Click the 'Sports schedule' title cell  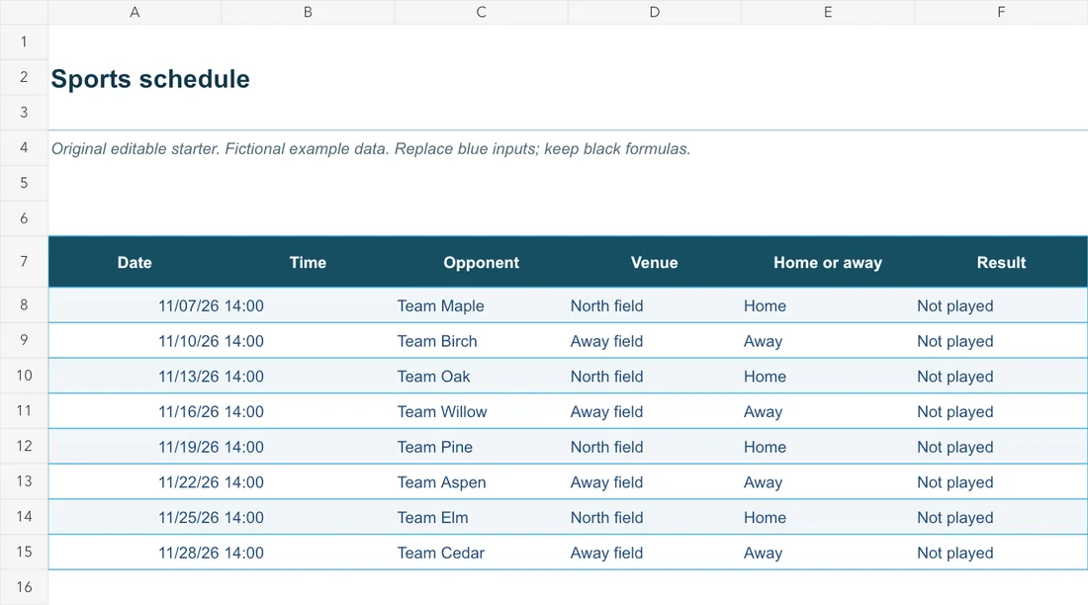pyautogui.click(x=150, y=78)
